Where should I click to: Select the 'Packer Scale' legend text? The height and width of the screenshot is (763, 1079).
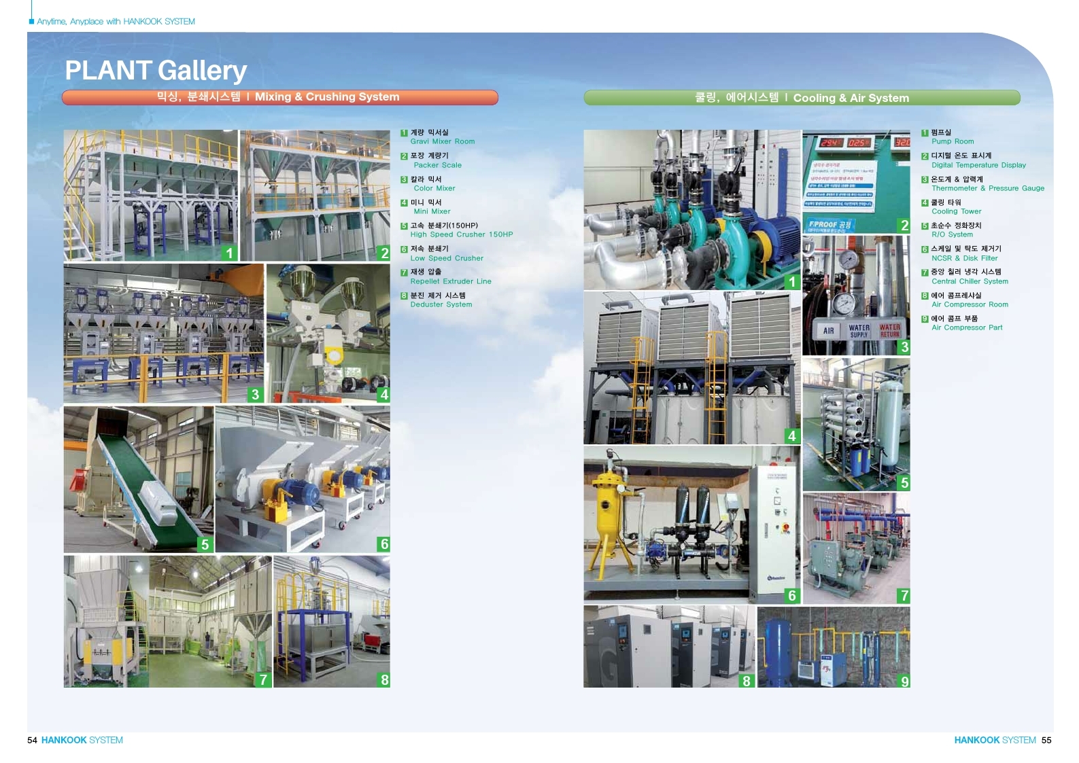[x=437, y=165]
